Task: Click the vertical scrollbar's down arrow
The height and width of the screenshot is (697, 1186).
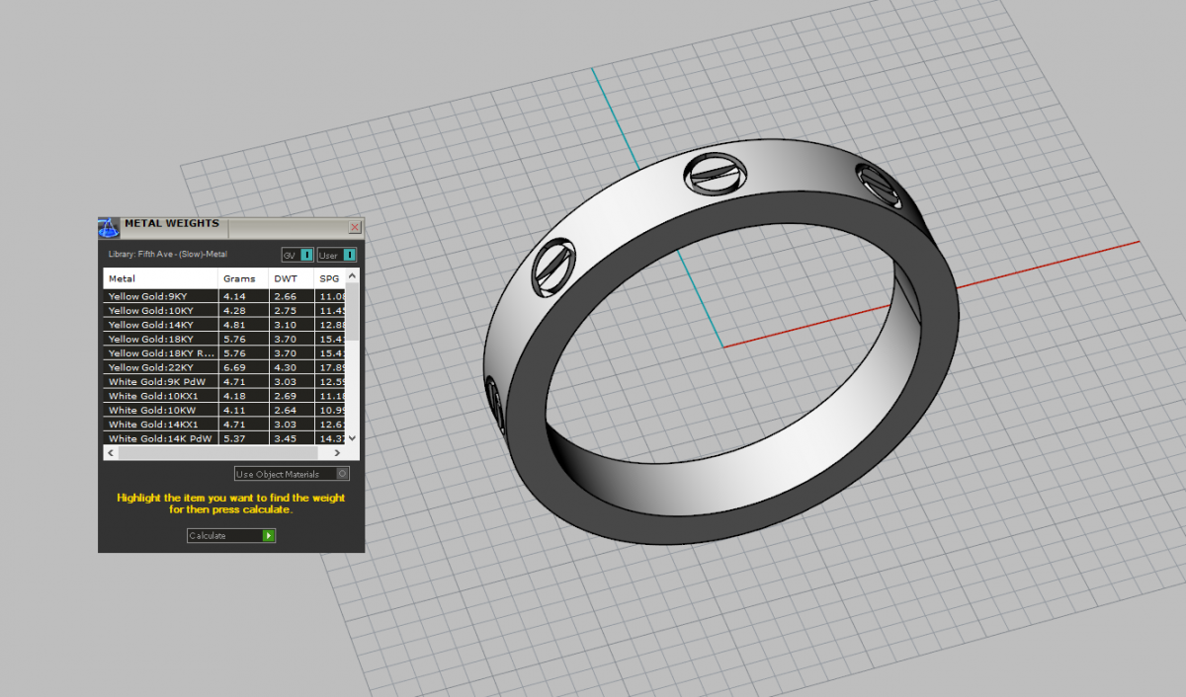Action: pos(353,437)
